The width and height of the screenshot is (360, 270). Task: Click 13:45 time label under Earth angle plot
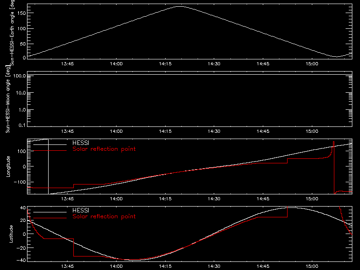click(x=67, y=64)
